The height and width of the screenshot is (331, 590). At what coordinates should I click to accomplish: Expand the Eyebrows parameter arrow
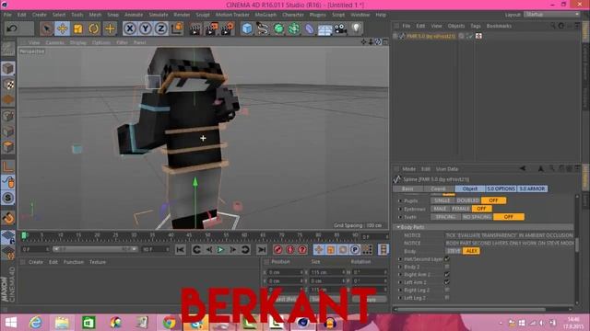coord(399,209)
